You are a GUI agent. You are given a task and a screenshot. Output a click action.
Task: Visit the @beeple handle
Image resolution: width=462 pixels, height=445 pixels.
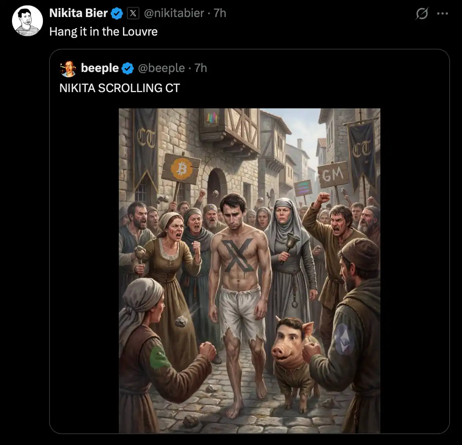pos(161,68)
